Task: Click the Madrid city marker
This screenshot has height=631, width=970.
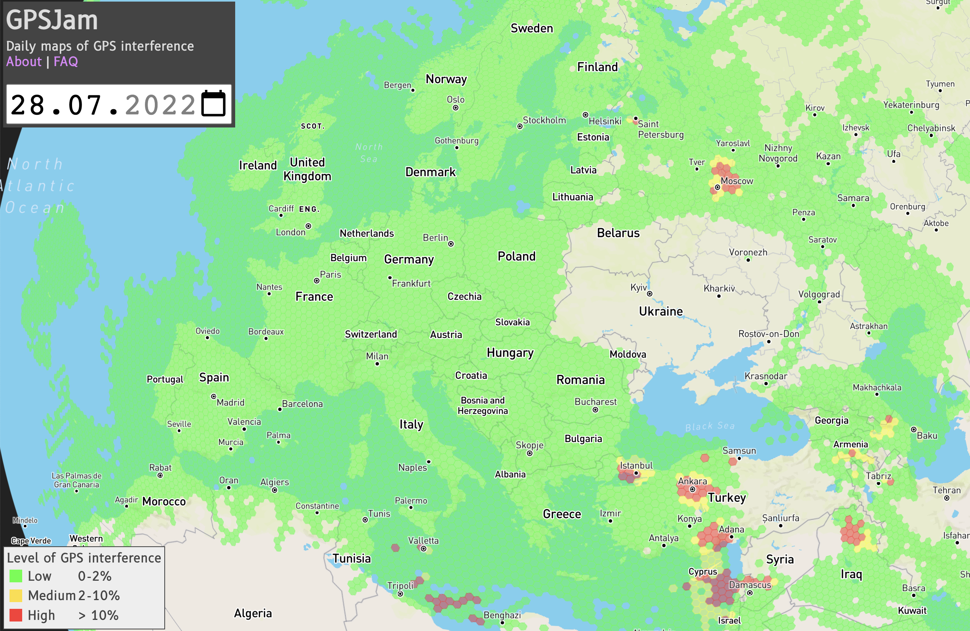Action: coord(213,396)
